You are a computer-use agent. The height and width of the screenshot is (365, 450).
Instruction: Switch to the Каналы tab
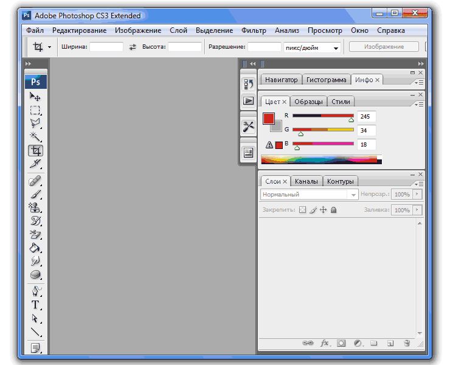tap(306, 181)
